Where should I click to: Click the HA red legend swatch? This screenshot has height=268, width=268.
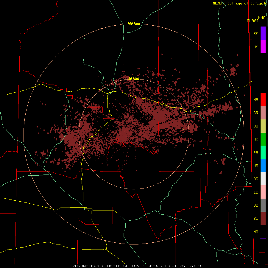coord(263,99)
